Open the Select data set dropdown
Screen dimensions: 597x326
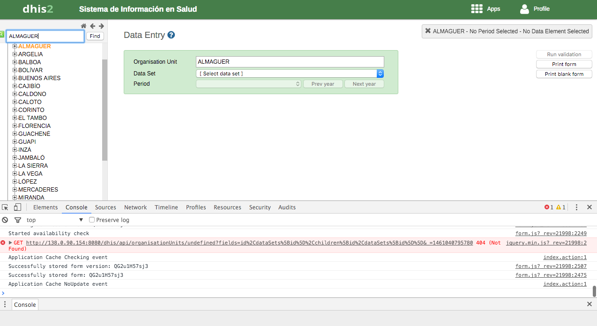coord(290,74)
